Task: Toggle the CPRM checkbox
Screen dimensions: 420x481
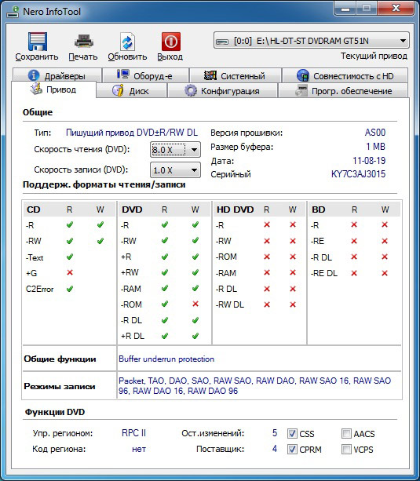Action: click(292, 450)
